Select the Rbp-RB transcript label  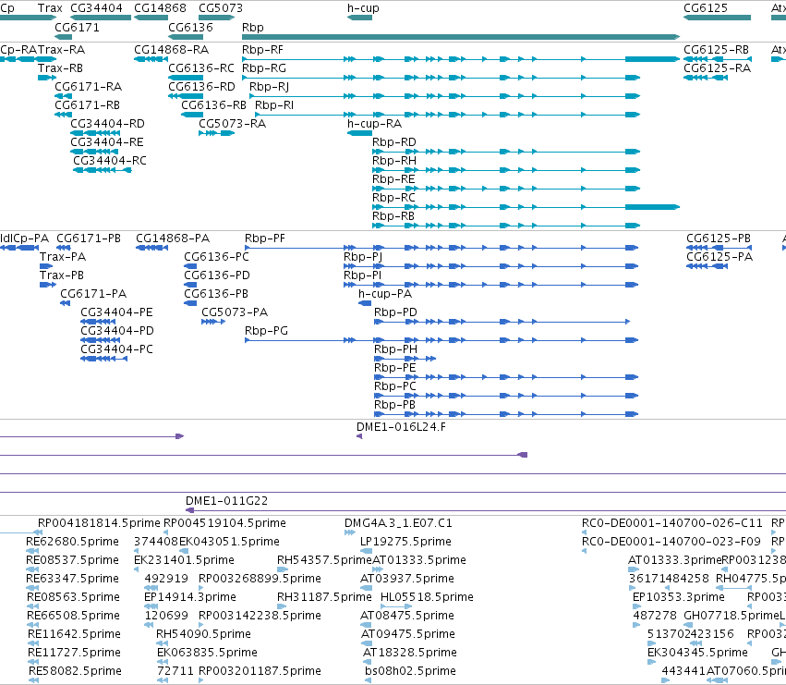393,217
